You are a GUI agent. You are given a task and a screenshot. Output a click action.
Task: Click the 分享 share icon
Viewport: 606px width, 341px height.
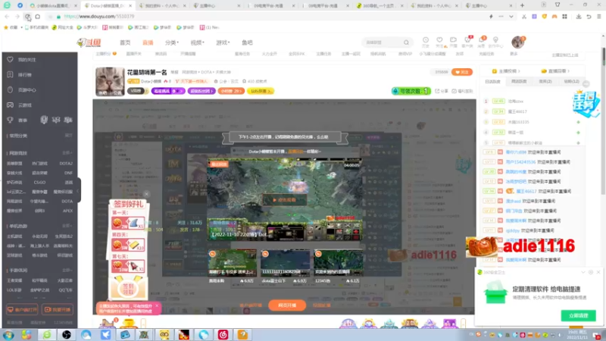443,91
